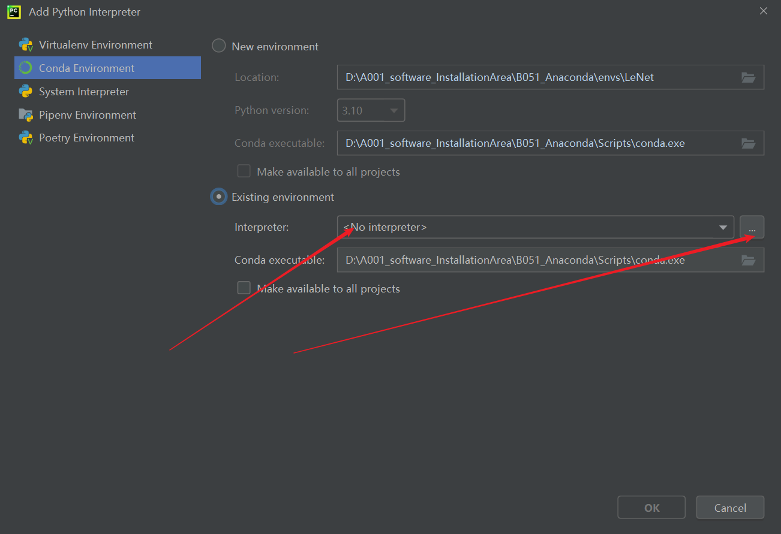Select Virtualenv Environment in sidebar
Viewport: 781px width, 534px height.
point(107,45)
